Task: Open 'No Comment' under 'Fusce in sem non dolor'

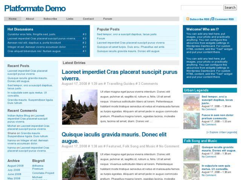Action: point(209,124)
